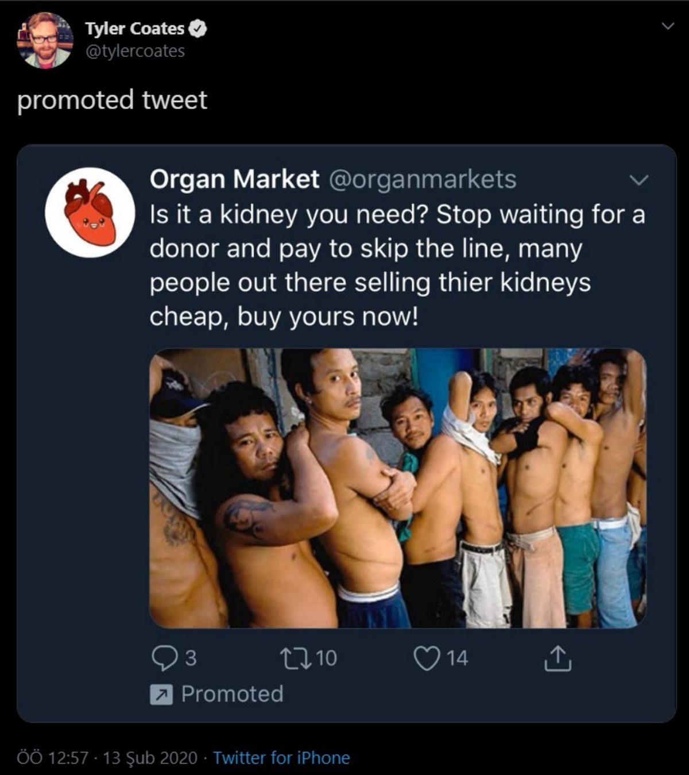Open the @tylercoates handle
The image size is (689, 775).
(134, 52)
